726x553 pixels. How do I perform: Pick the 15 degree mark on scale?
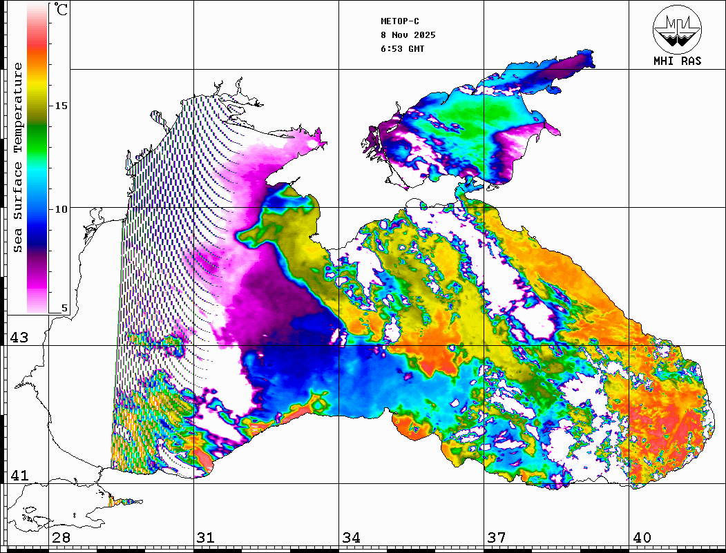pyautogui.click(x=61, y=106)
